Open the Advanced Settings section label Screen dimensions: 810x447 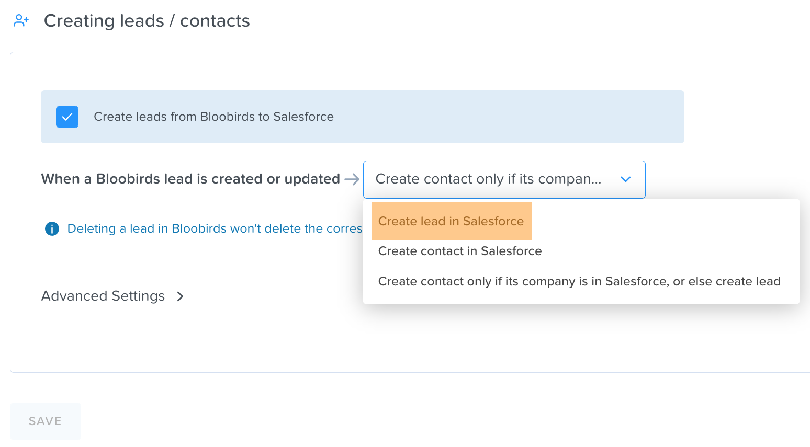point(103,296)
